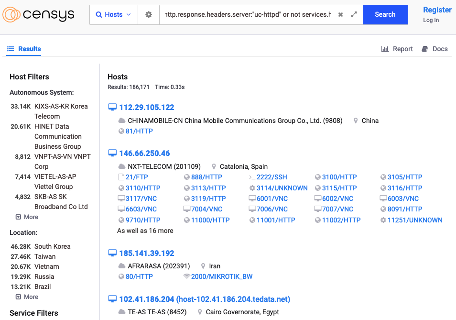Open host 146.66.250.46 details

pyautogui.click(x=144, y=153)
